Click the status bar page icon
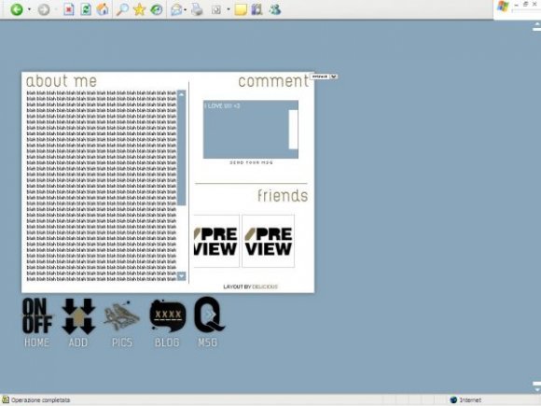The height and width of the screenshot is (406, 541). (6, 399)
